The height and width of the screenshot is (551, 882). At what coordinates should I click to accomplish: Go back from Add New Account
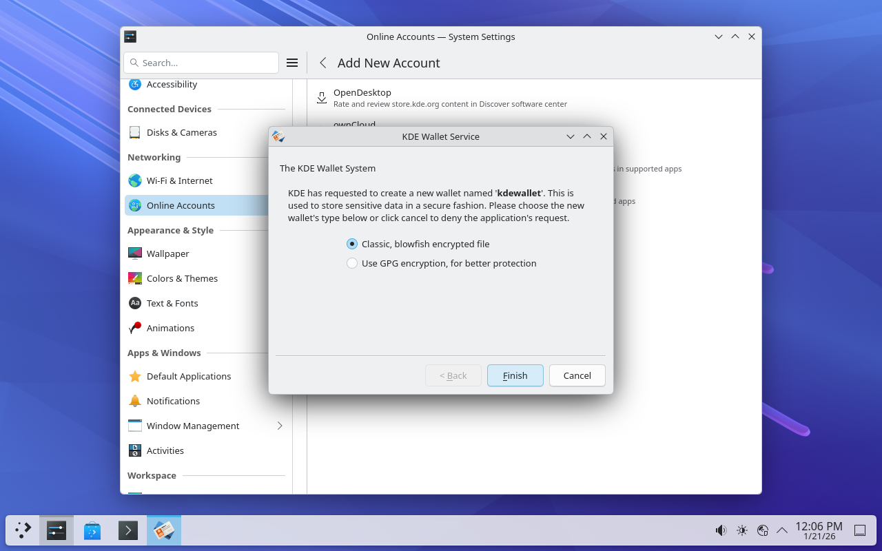point(322,63)
